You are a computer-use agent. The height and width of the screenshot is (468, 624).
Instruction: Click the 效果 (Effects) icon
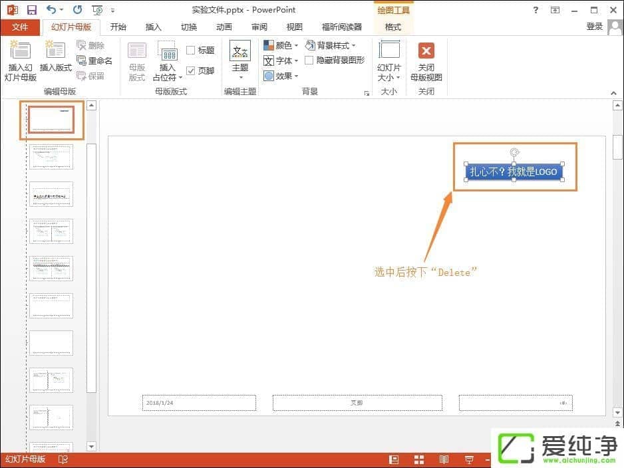[x=280, y=76]
